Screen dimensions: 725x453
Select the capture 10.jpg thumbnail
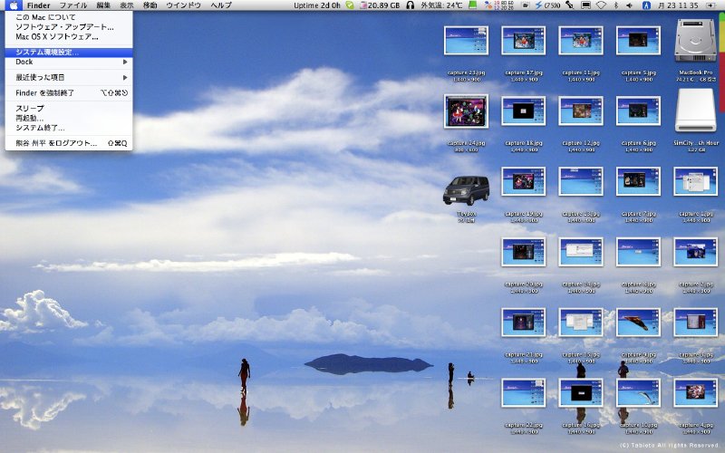[638, 393]
